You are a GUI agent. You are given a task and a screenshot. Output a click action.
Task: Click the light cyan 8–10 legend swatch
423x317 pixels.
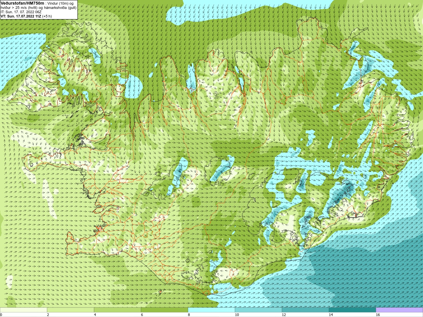(x=211, y=310)
